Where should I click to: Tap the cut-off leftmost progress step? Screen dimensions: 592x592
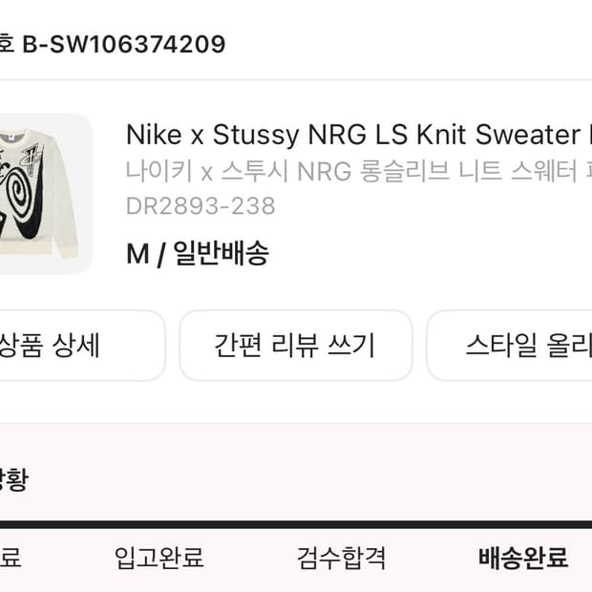click(x=10, y=557)
